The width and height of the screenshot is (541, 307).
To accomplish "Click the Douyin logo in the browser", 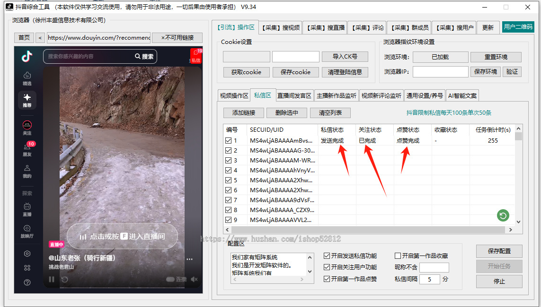I will pyautogui.click(x=27, y=56).
